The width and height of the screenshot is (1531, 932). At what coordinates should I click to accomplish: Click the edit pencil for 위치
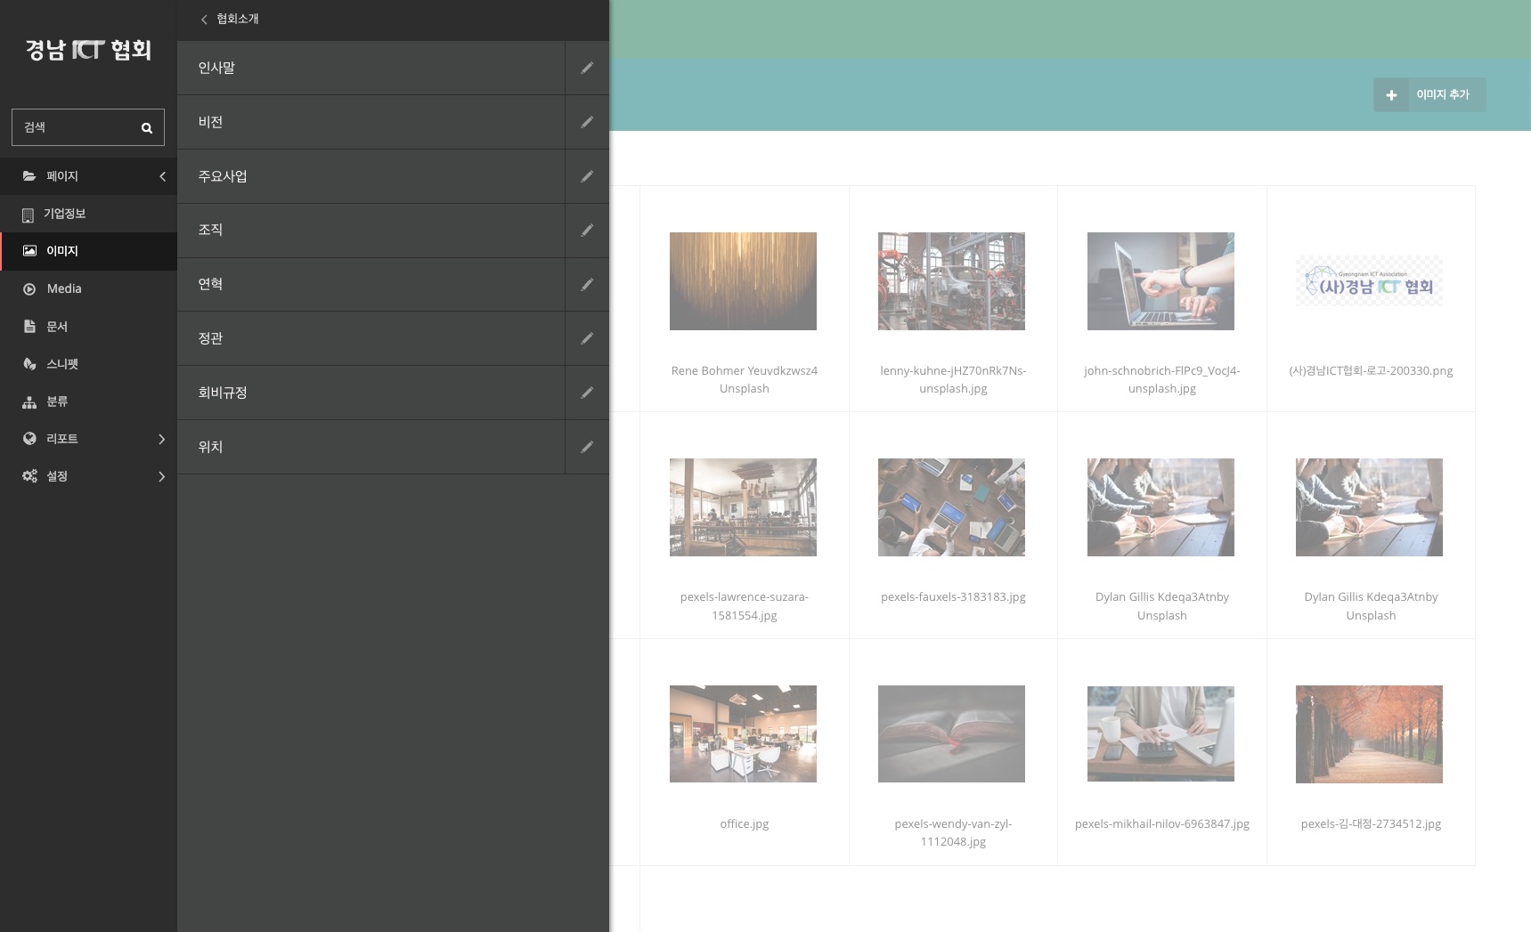pyautogui.click(x=587, y=447)
